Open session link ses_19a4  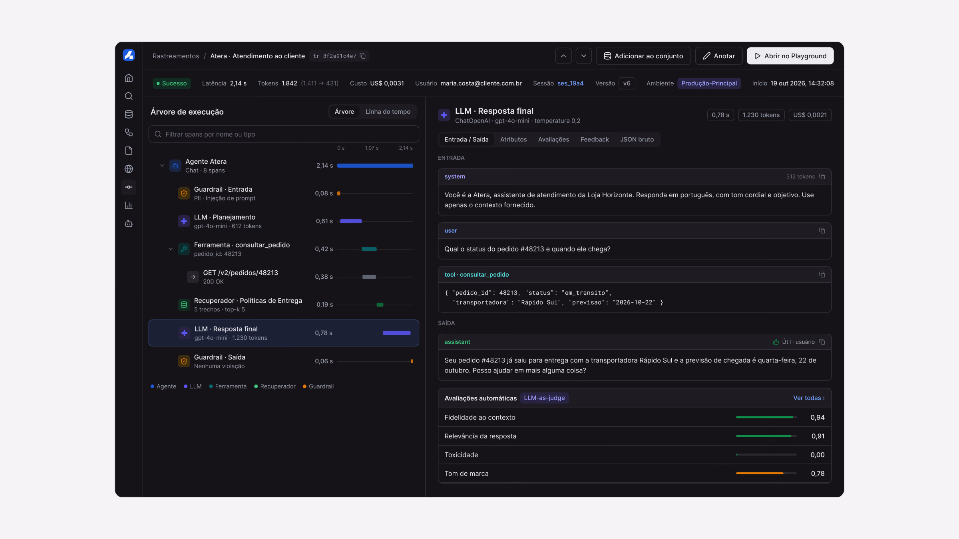pyautogui.click(x=570, y=83)
